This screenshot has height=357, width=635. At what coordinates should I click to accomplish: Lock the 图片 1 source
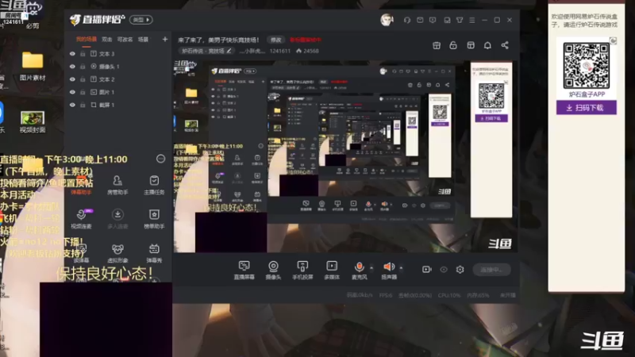pyautogui.click(x=83, y=92)
